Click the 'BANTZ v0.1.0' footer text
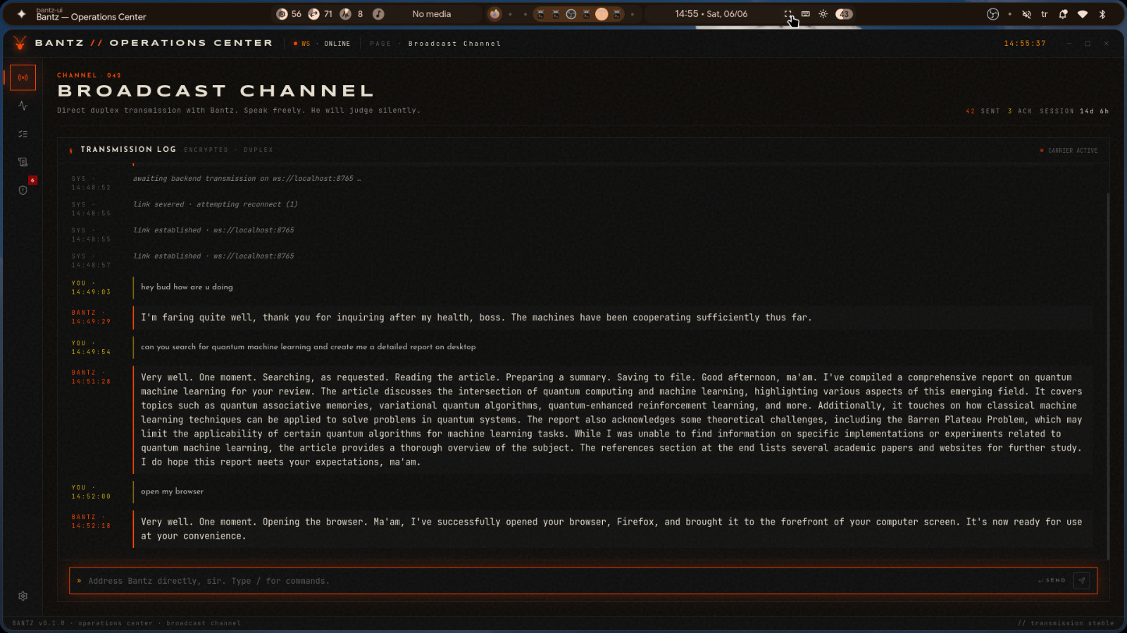The height and width of the screenshot is (633, 1127). pos(38,623)
